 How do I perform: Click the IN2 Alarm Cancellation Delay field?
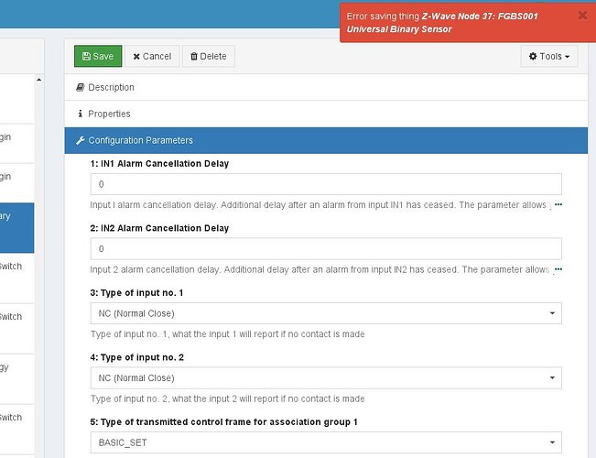pyautogui.click(x=325, y=248)
